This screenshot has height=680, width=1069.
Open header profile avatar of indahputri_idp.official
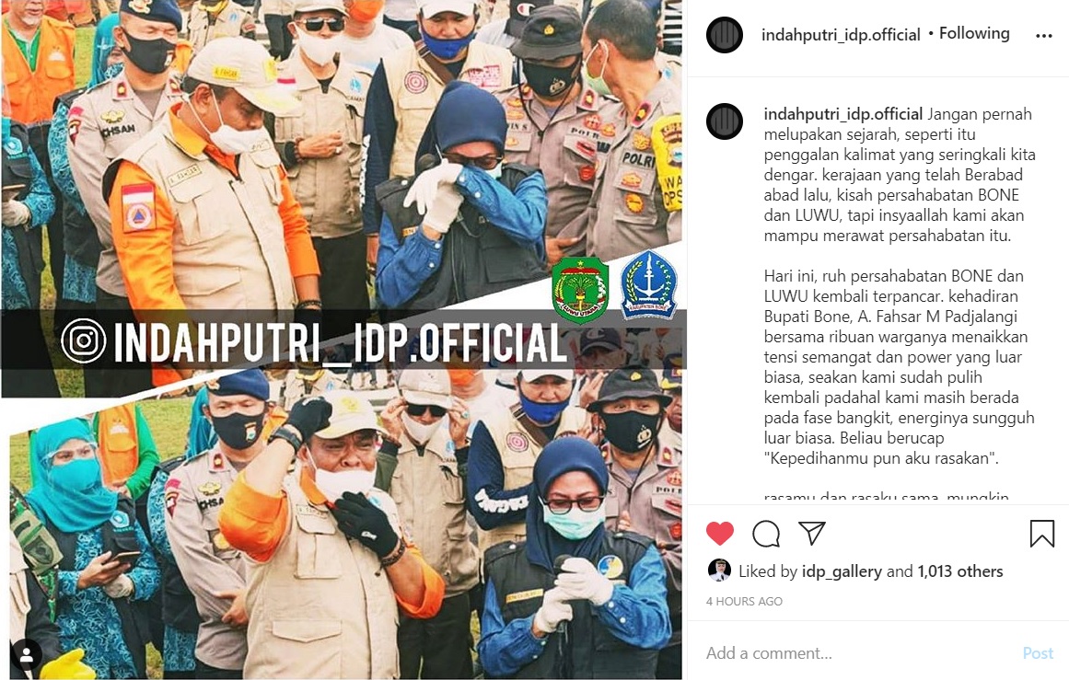click(724, 35)
